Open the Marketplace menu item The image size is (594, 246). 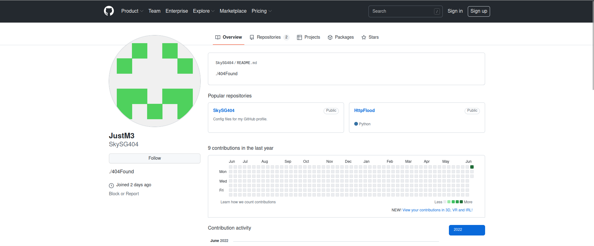[233, 11]
